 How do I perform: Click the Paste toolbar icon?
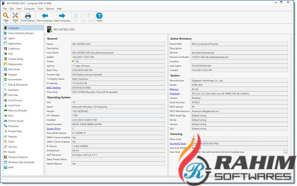point(91,16)
